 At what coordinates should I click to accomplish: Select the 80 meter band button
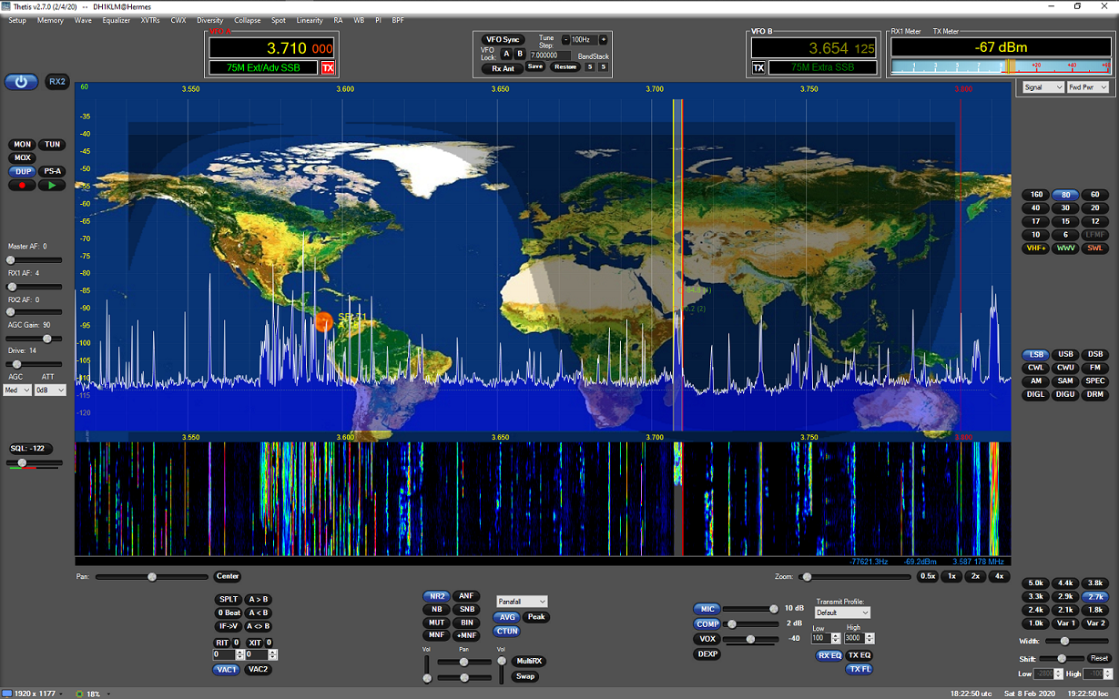click(1065, 195)
